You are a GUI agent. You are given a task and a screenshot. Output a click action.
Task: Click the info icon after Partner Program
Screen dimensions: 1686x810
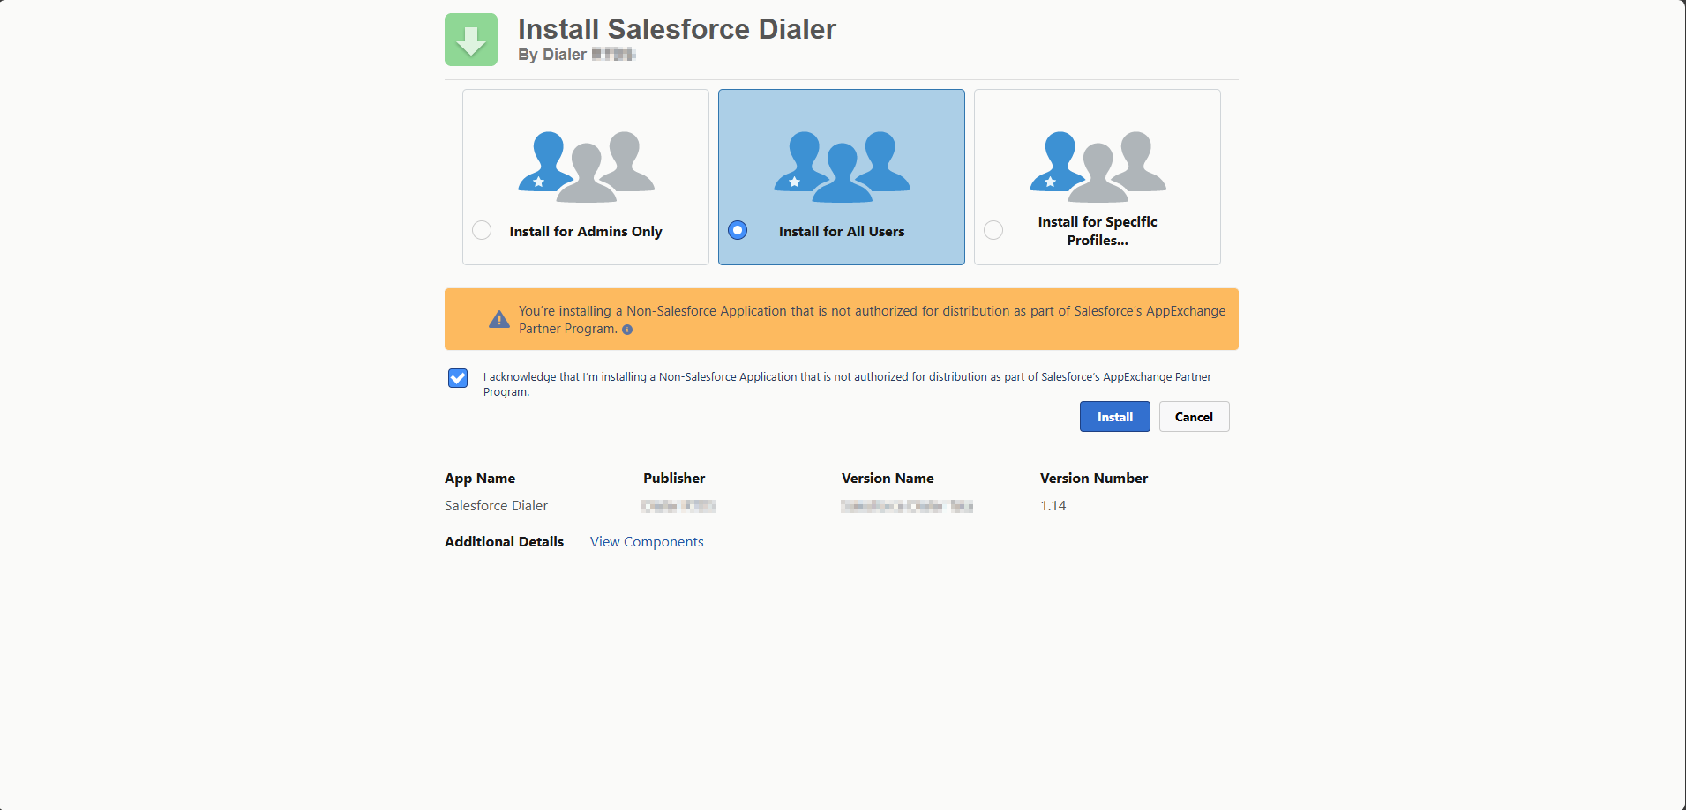pyautogui.click(x=627, y=330)
